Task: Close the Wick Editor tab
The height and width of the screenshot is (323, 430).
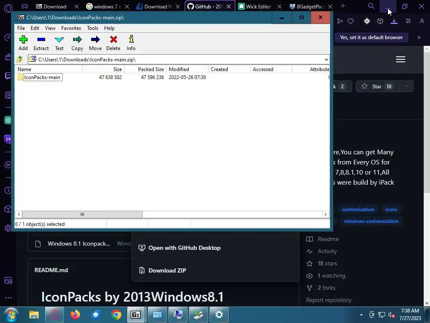Action: (279, 6)
